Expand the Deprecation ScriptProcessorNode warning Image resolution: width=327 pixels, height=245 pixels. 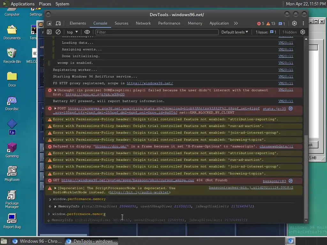[55, 188]
